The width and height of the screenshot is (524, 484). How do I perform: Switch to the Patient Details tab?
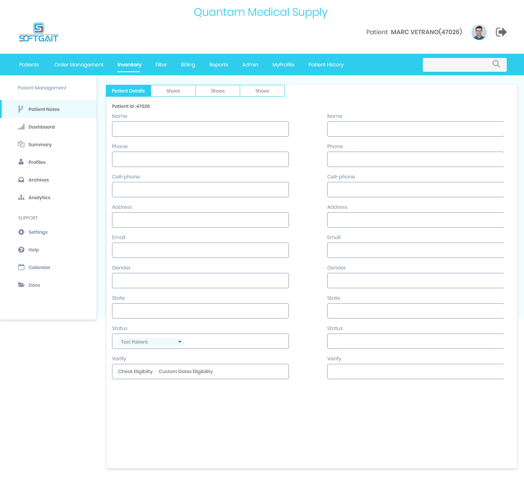tap(129, 91)
